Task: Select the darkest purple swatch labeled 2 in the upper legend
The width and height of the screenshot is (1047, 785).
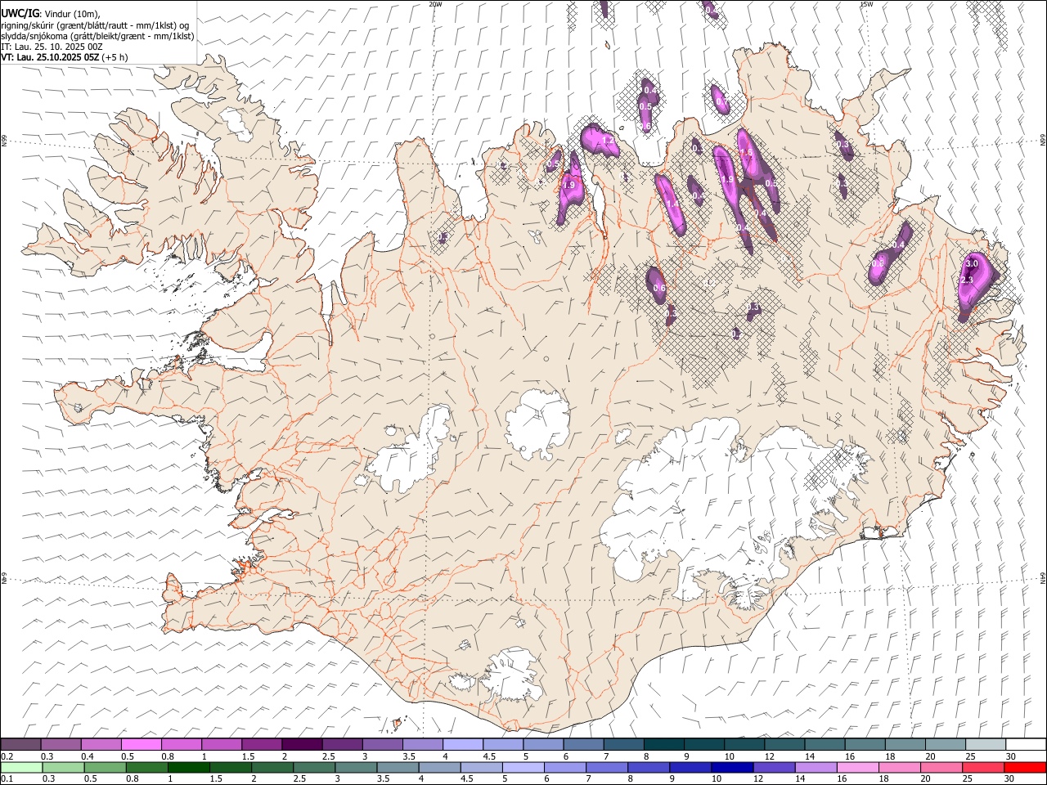Action: [x=302, y=744]
